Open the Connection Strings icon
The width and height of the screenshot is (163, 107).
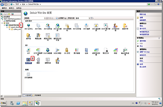[x=125, y=26]
